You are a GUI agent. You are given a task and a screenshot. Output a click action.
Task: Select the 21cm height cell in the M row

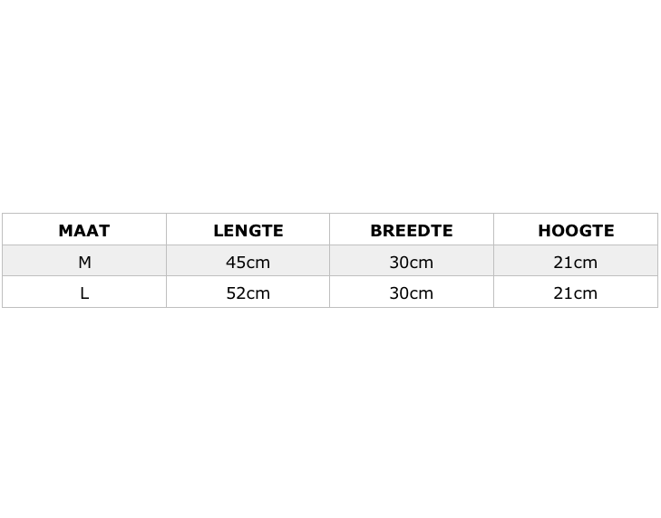click(575, 262)
